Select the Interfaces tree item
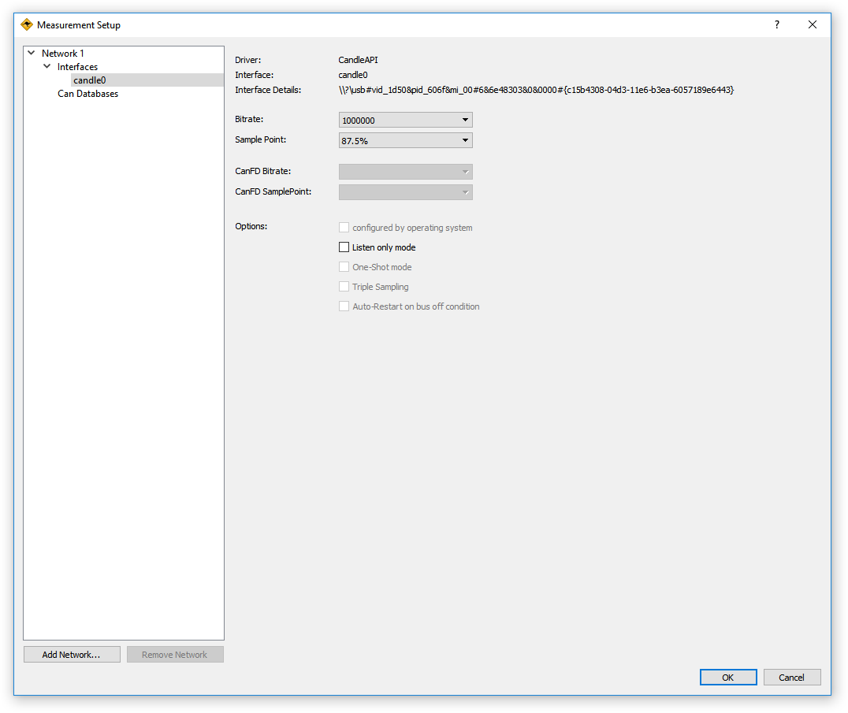 (77, 67)
